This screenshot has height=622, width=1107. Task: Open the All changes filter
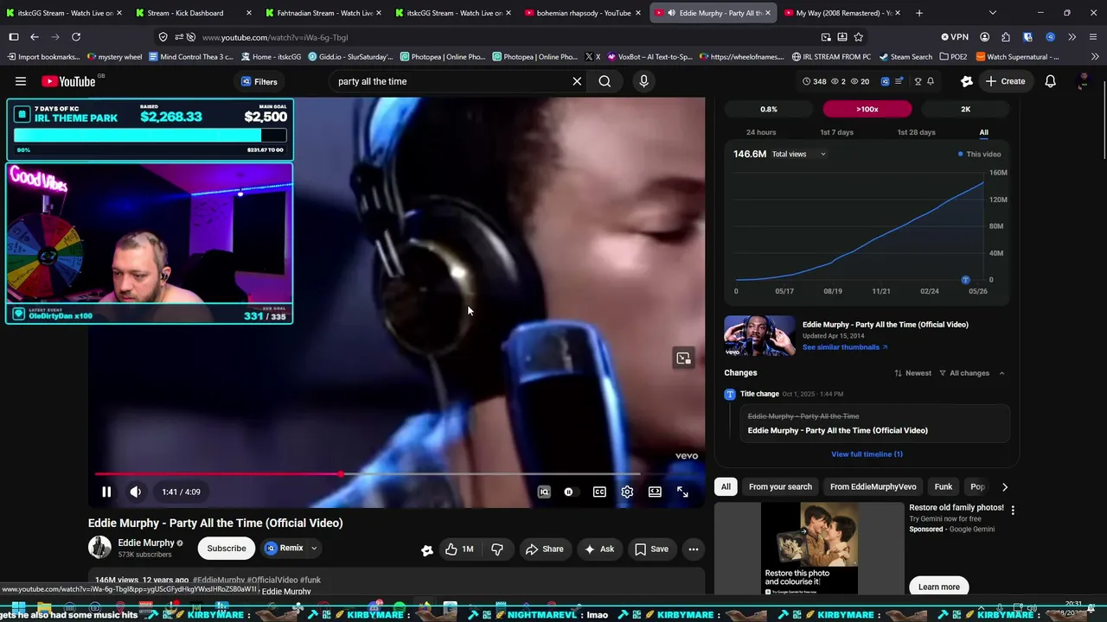click(x=964, y=373)
